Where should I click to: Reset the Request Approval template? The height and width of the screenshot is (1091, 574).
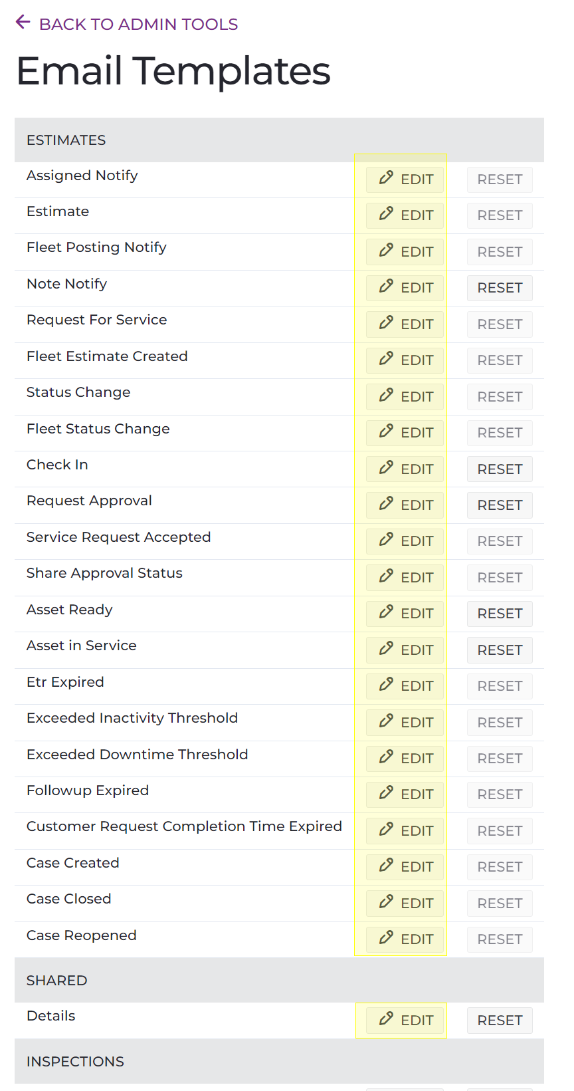pos(499,505)
